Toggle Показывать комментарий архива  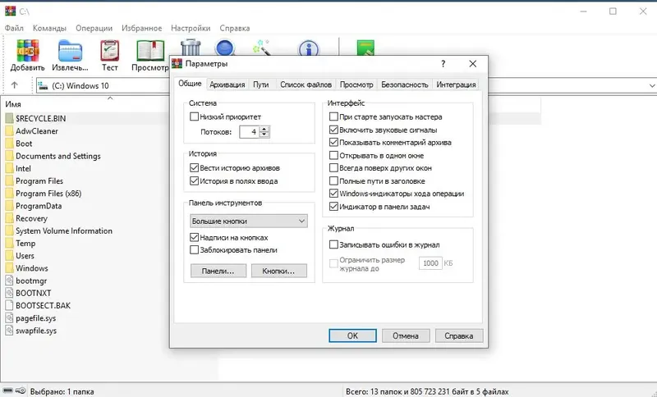point(333,142)
